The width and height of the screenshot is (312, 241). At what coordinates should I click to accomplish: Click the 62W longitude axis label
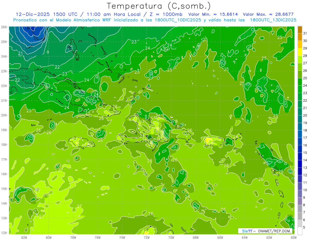pos(269,237)
